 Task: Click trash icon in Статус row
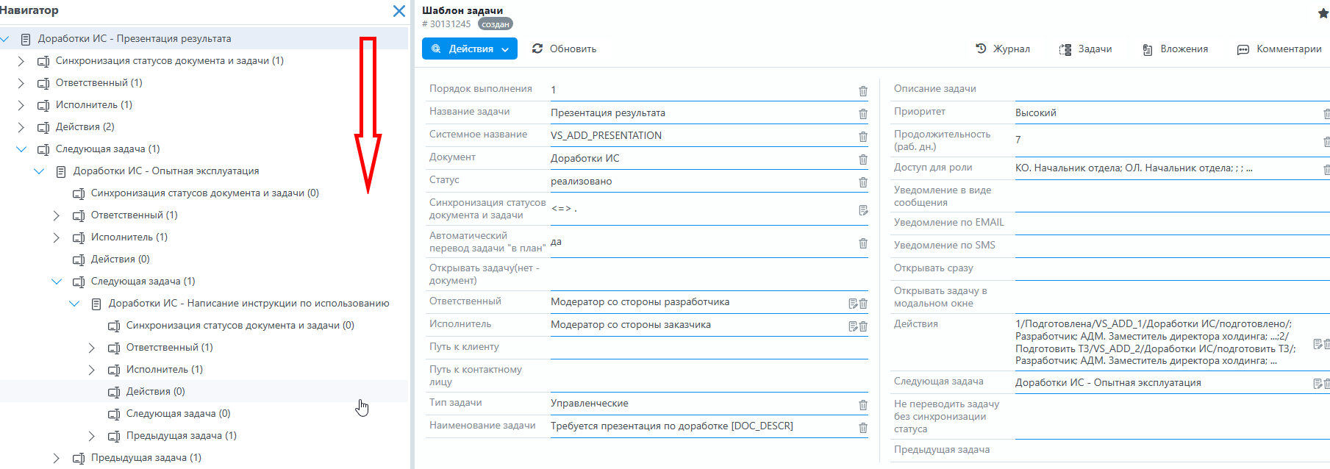point(863,182)
